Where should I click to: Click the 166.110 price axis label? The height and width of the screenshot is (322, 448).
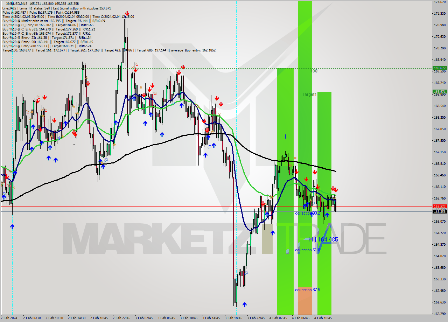440,187
